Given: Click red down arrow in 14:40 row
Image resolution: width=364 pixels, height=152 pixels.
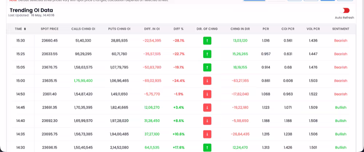Looking at the screenshot, I should [207, 121].
